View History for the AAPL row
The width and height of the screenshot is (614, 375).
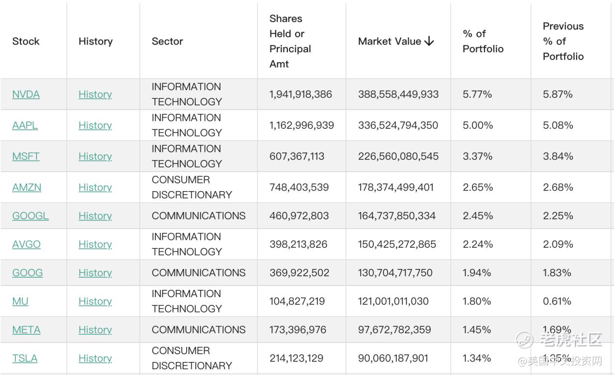click(95, 125)
